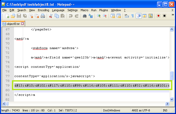The image size is (176, 114).
Task: Zoom out with the magnifier minus icon
Action: tap(105, 16)
